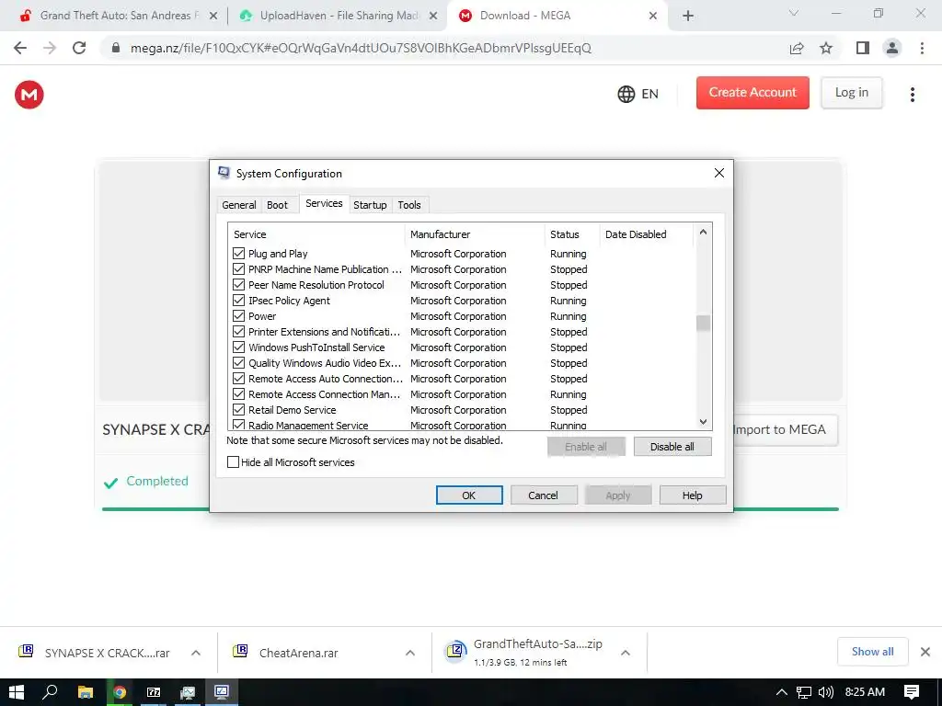942x706 pixels.
Task: Uncheck PNRP Machine Name Publication service
Action: point(238,269)
